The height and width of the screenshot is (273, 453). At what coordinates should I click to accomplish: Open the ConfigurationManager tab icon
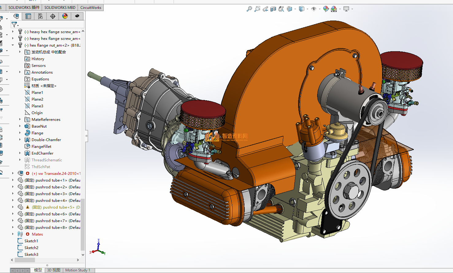coord(40,16)
